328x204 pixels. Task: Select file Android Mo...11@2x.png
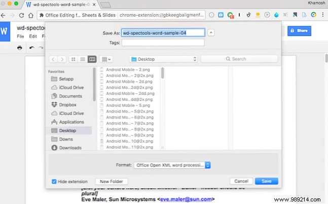click(x=129, y=147)
